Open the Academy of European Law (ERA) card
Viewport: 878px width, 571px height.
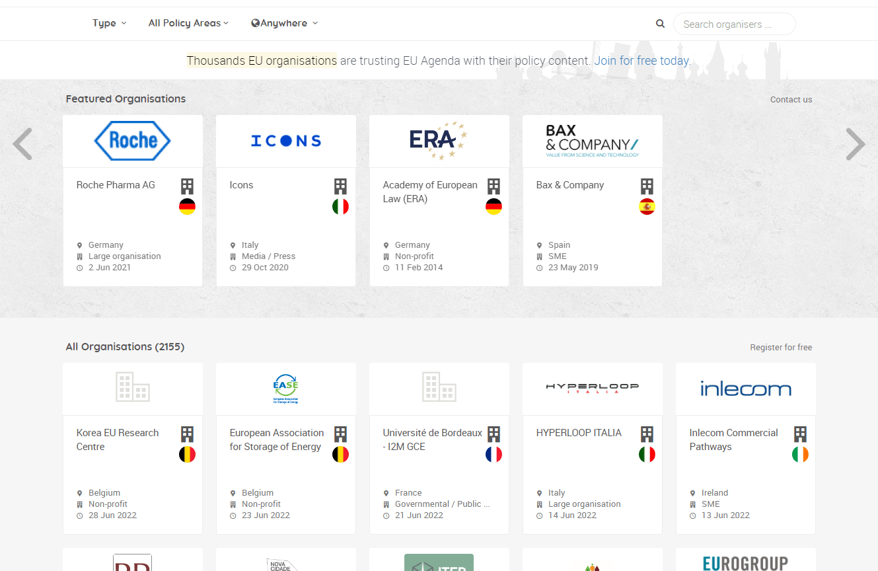click(x=430, y=192)
